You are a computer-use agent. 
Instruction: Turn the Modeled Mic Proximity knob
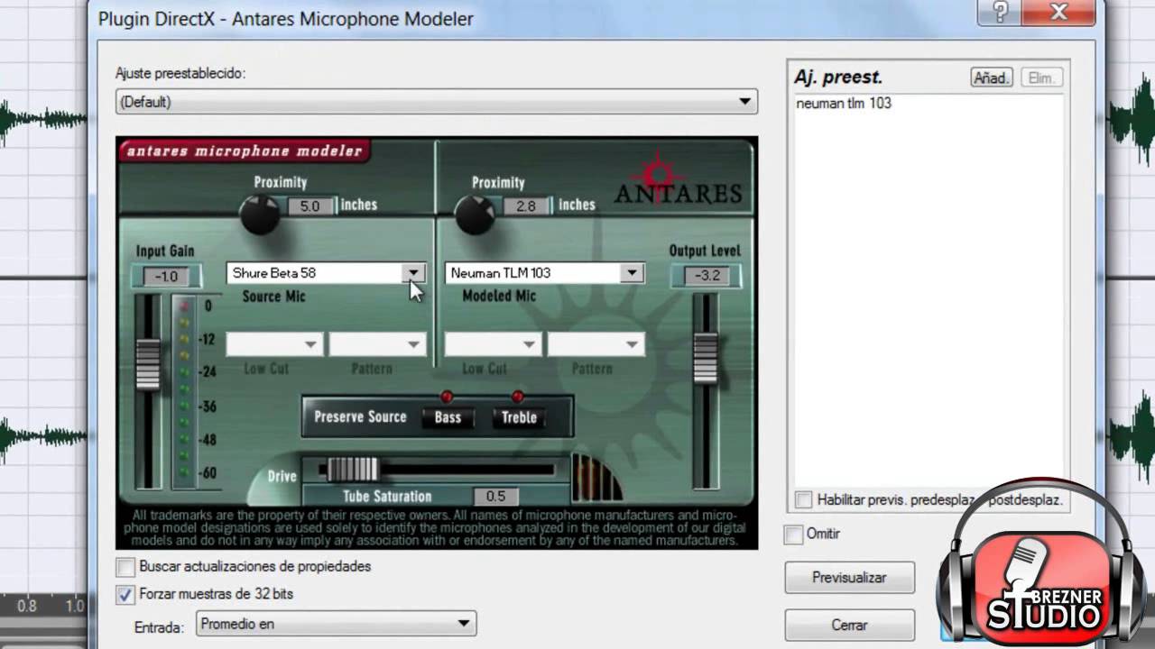point(474,215)
